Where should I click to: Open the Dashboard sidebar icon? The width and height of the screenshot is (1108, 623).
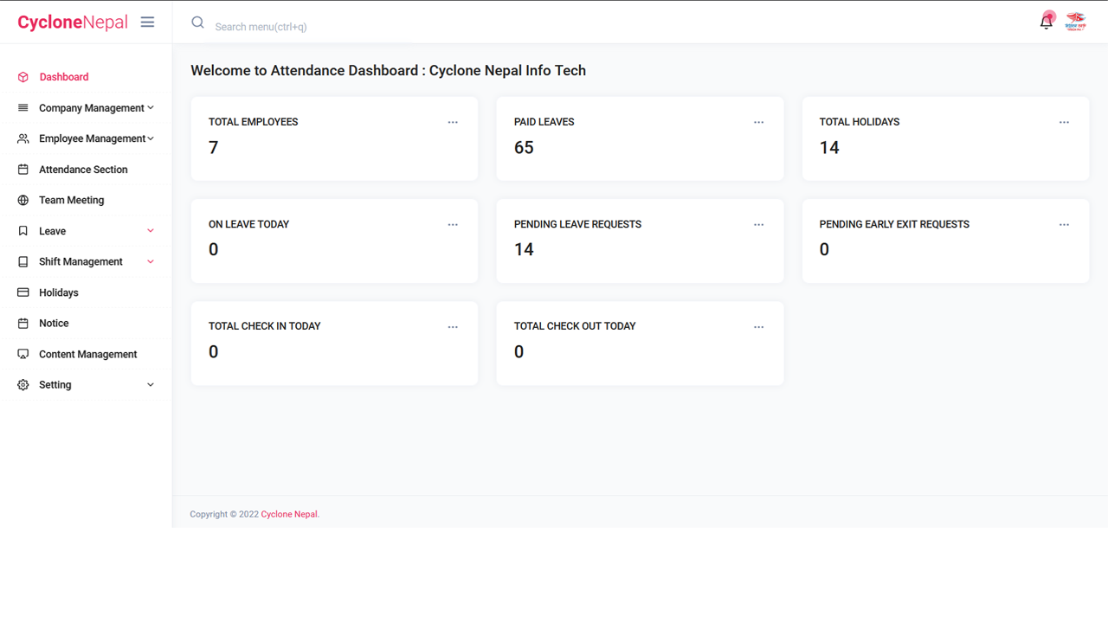pos(22,76)
